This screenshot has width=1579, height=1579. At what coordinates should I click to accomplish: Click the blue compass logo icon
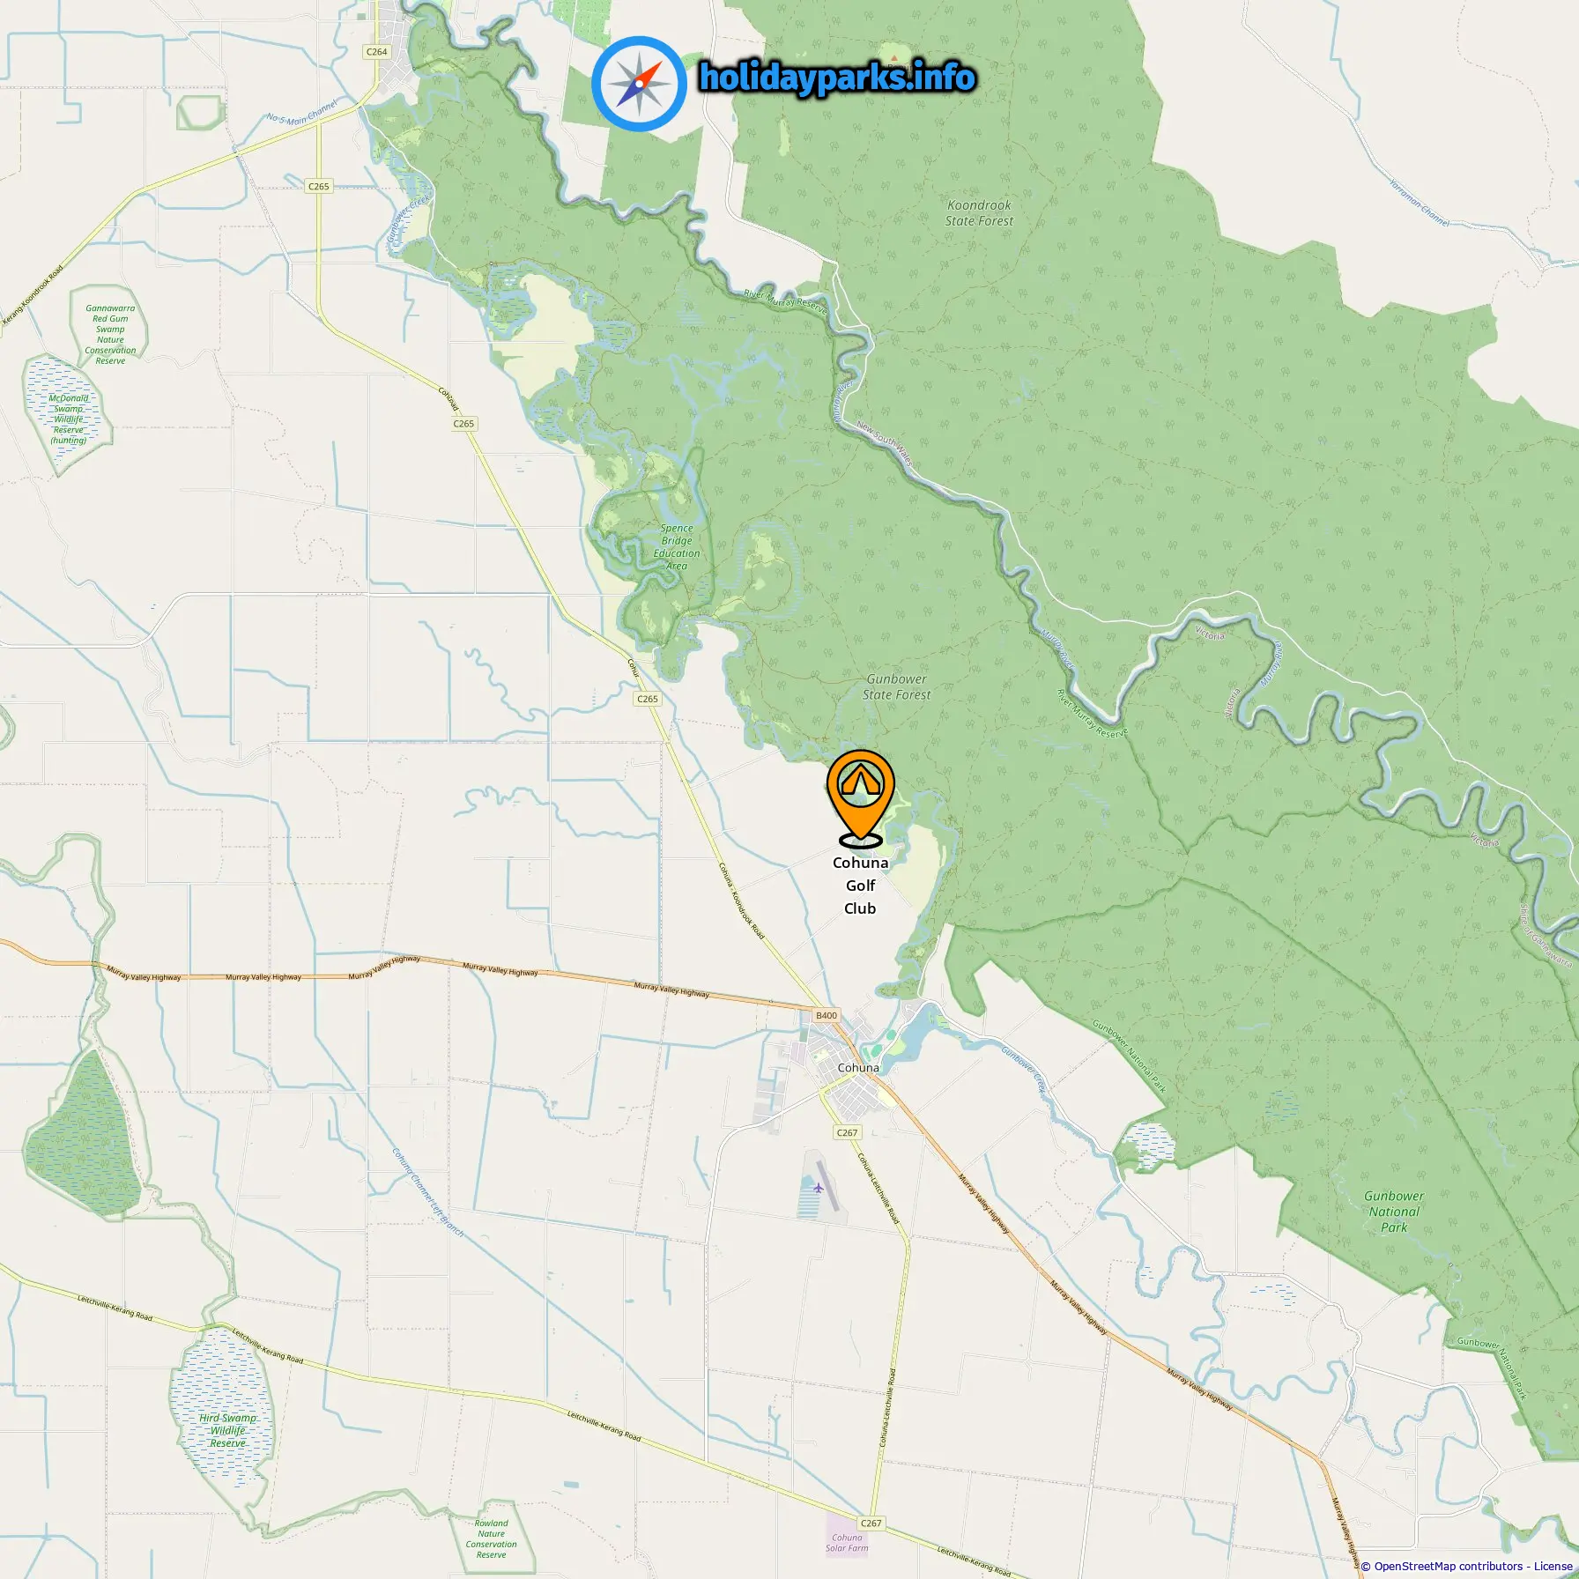pyautogui.click(x=639, y=84)
